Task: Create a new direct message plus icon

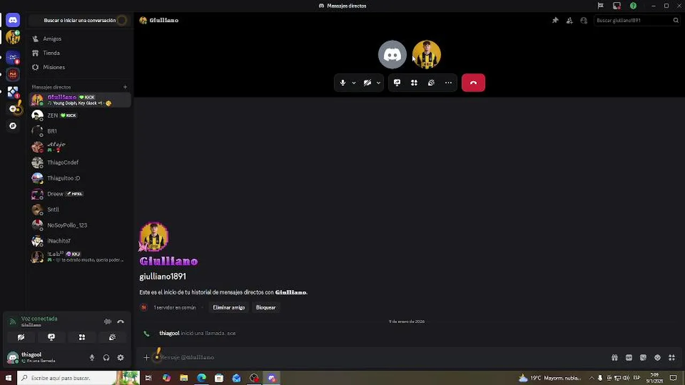Action: (x=125, y=87)
